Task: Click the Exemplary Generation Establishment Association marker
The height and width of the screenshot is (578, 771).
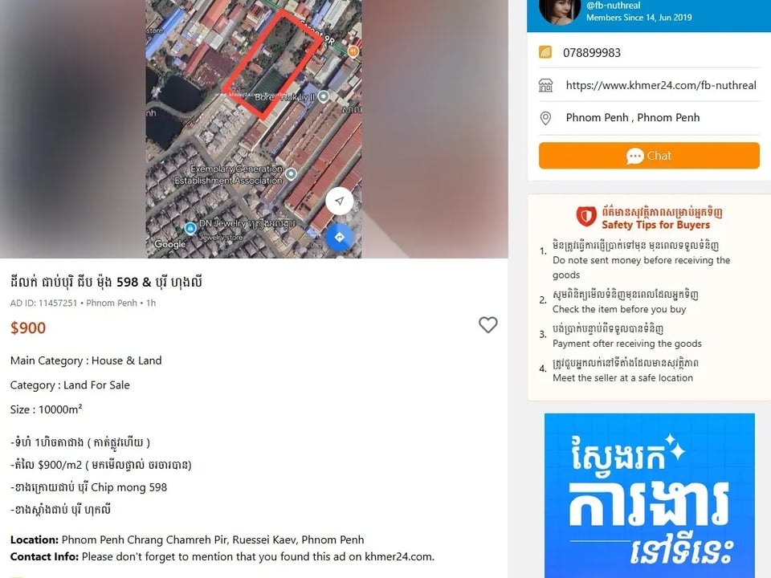Action: (x=291, y=173)
